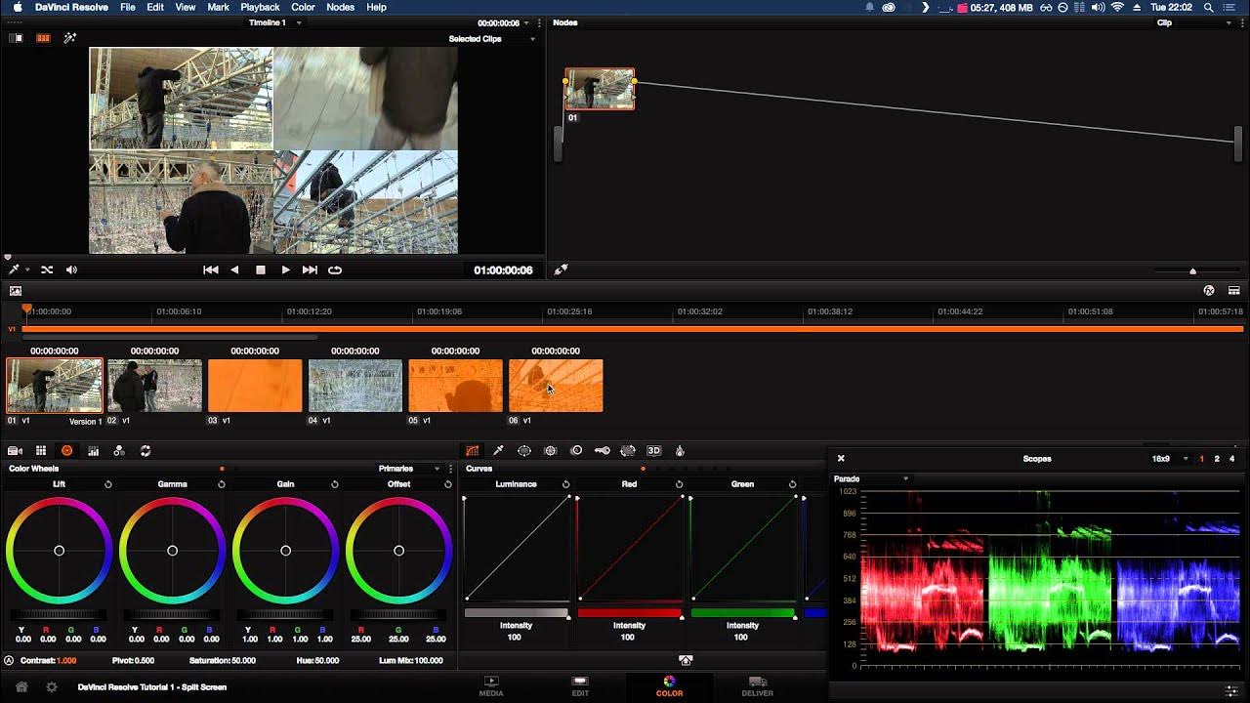Open the Camera Raw palette
The image size is (1250, 703).
[x=15, y=451]
